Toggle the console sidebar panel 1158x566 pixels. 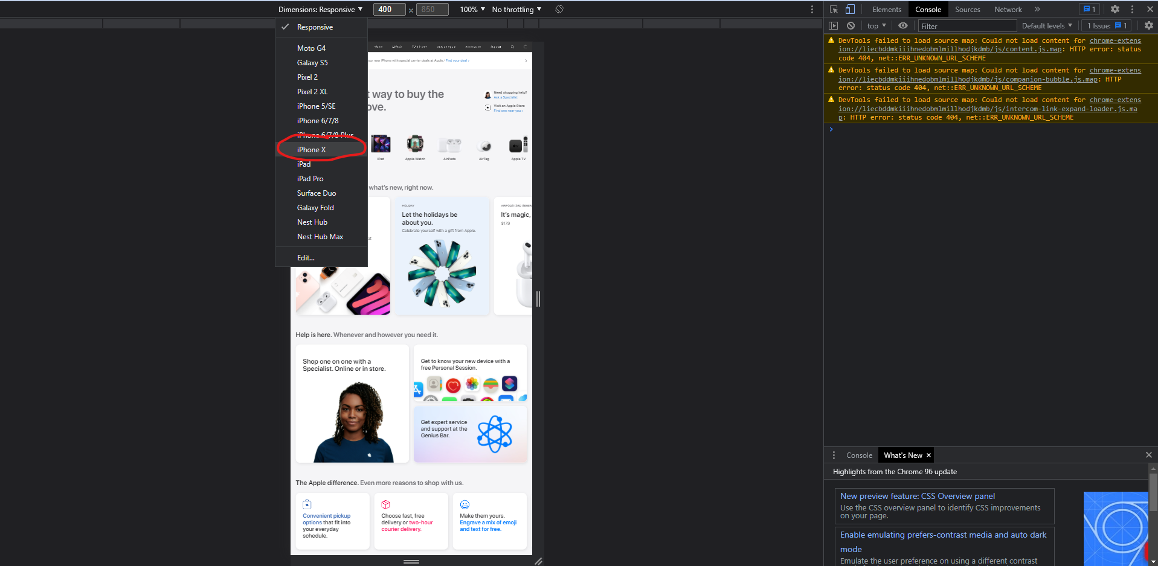click(x=834, y=26)
